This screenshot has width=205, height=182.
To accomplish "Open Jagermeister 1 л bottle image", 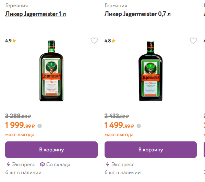I will coord(51,71).
